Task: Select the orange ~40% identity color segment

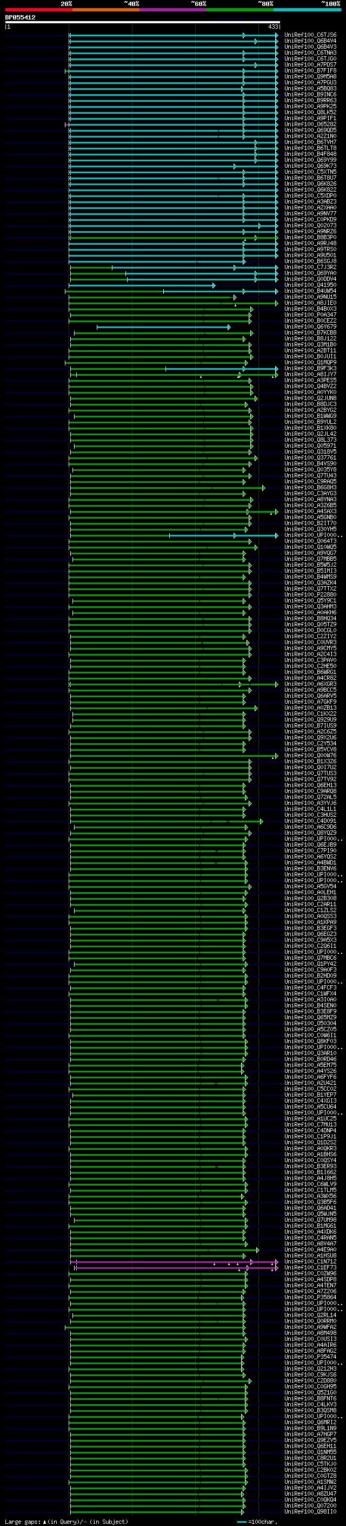Action: 106,10
